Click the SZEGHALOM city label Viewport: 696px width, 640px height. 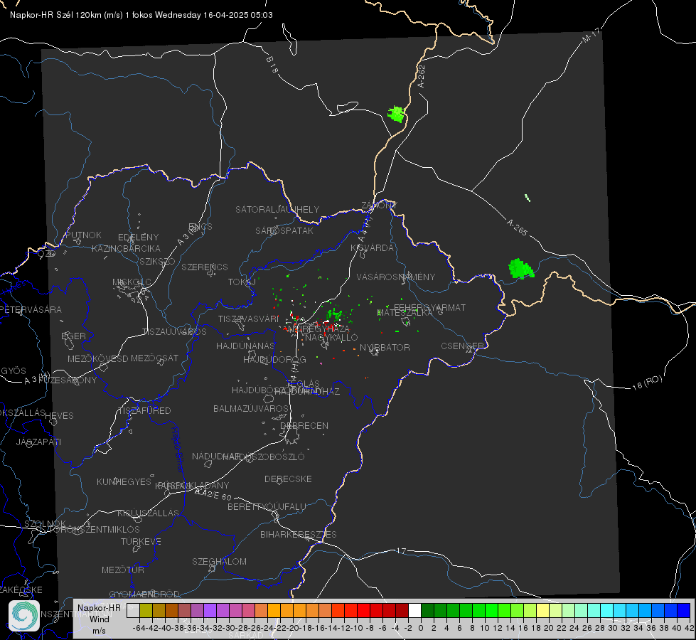(219, 561)
